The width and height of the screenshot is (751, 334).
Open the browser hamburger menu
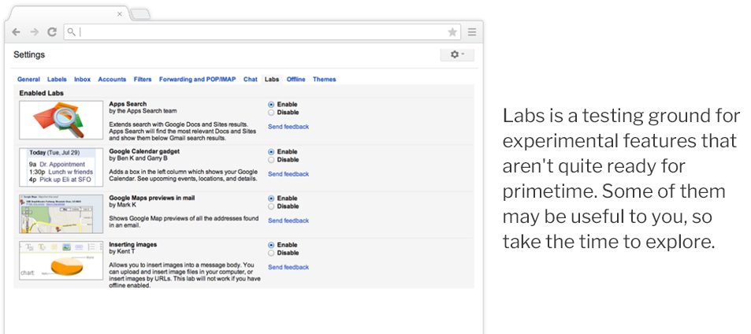tap(472, 32)
